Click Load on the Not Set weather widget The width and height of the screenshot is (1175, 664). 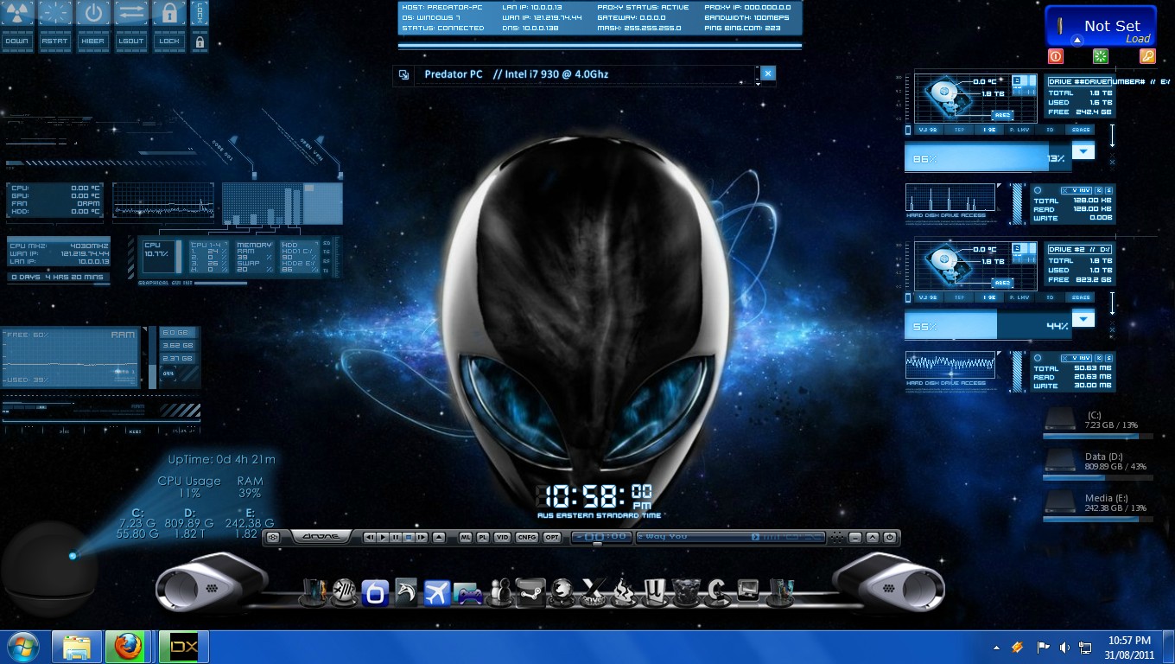(x=1139, y=38)
